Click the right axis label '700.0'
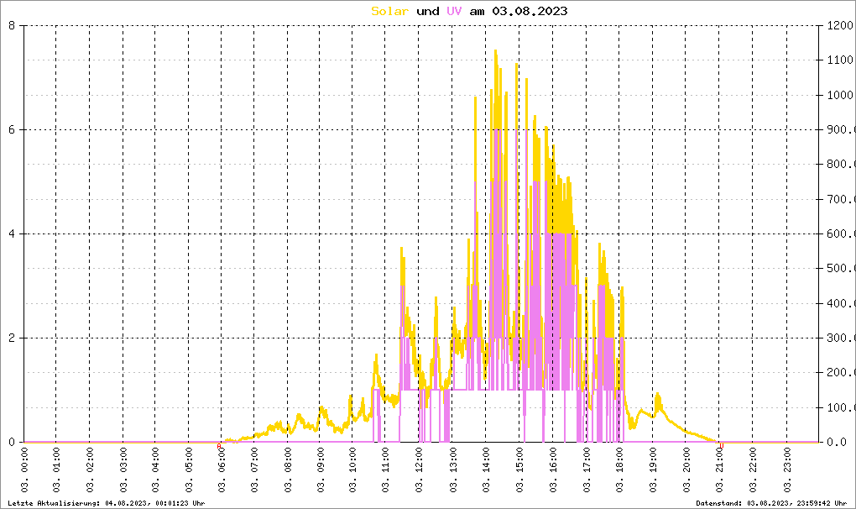Image resolution: width=856 pixels, height=509 pixels. [x=841, y=199]
